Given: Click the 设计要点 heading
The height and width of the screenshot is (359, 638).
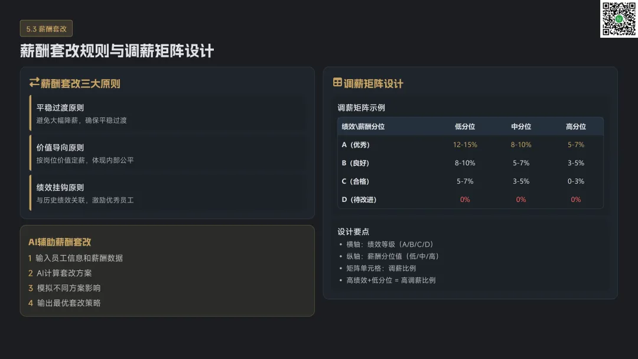Looking at the screenshot, I should [x=353, y=231].
